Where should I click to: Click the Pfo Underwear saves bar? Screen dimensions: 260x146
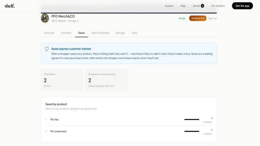(192, 131)
